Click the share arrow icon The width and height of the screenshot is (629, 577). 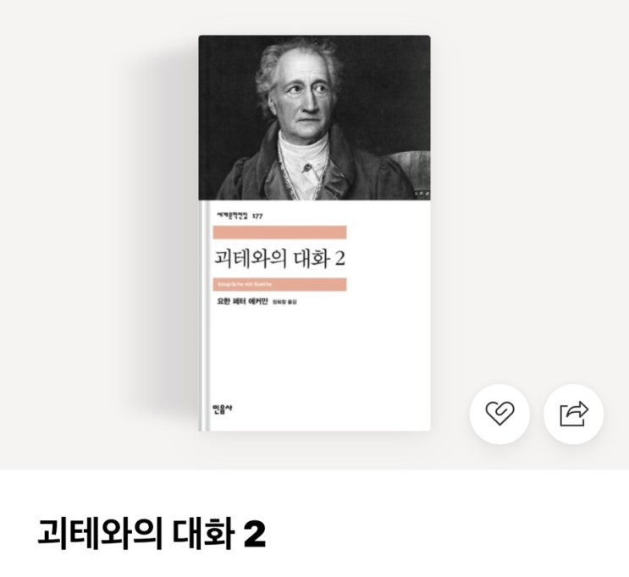pyautogui.click(x=574, y=414)
